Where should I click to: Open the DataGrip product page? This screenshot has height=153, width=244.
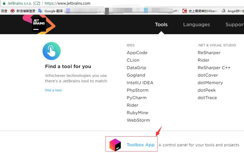tap(136, 68)
